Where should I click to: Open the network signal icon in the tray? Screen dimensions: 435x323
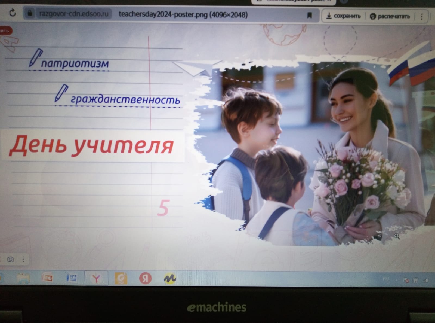coord(425,280)
